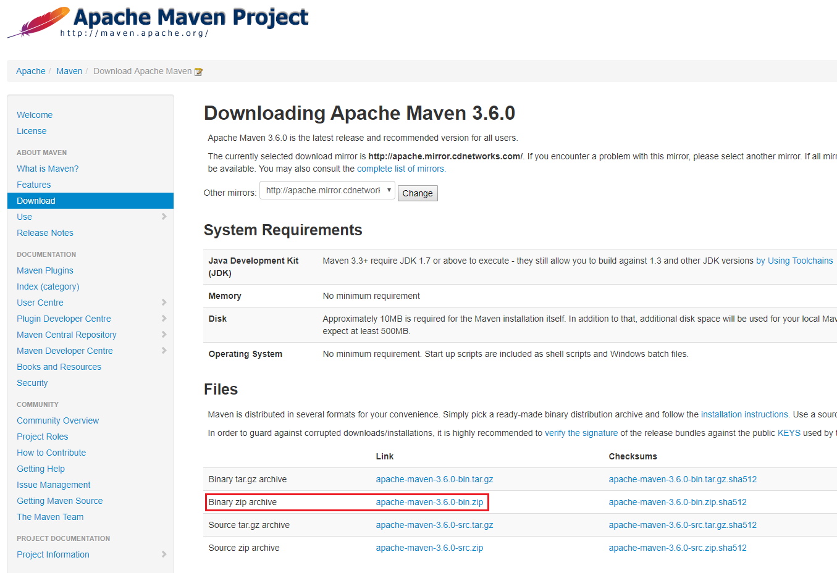Open License in sidebar
This screenshot has height=573, width=837.
point(32,131)
